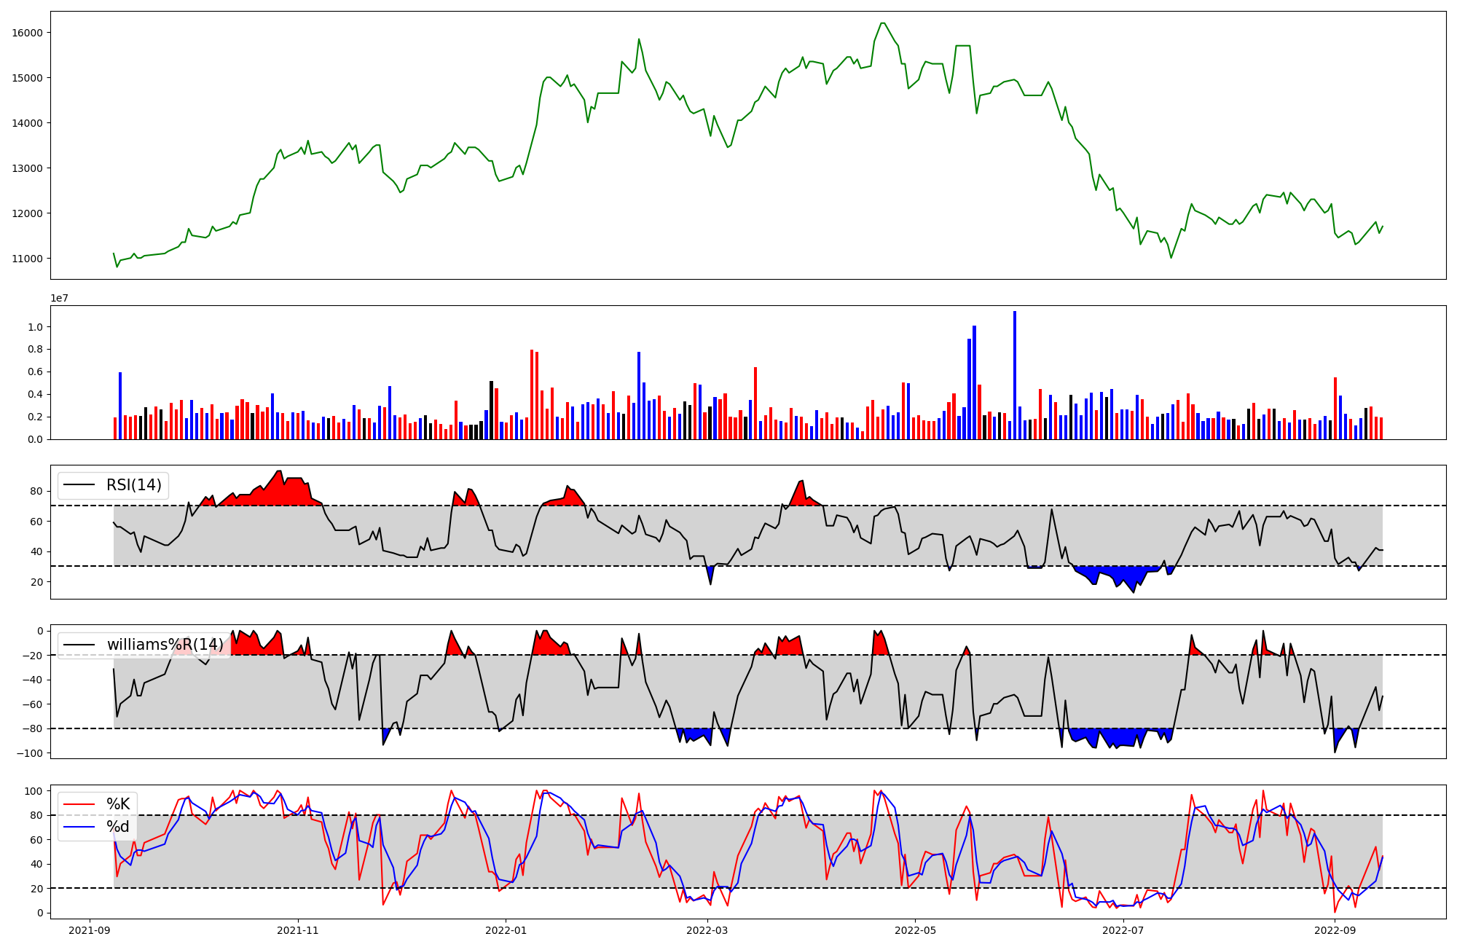The width and height of the screenshot is (1457, 947).
Task: Click the highest peak of the green price line
Action: [x=882, y=23]
